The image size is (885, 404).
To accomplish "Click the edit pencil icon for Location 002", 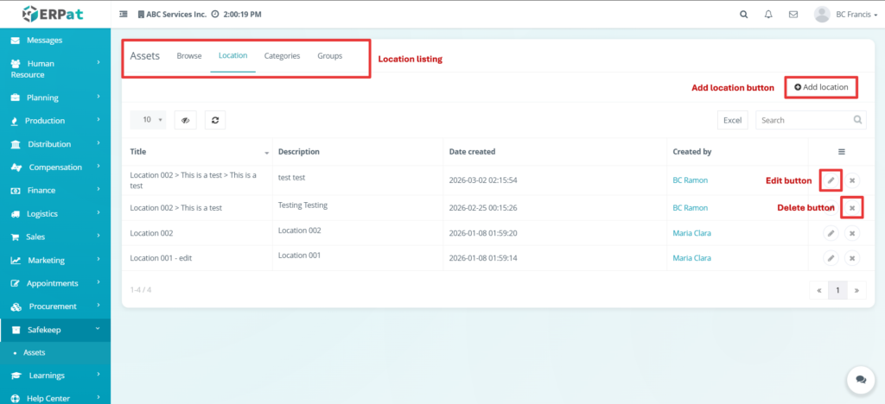I will point(830,233).
